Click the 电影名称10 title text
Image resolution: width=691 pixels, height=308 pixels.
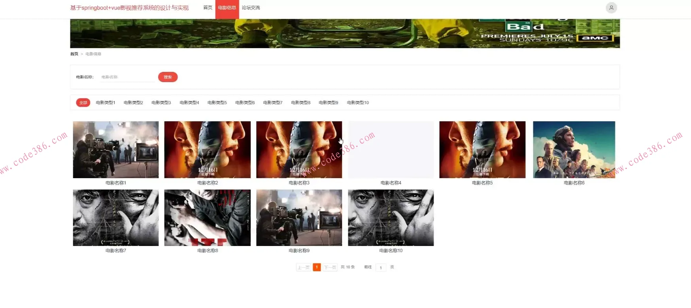click(x=391, y=251)
